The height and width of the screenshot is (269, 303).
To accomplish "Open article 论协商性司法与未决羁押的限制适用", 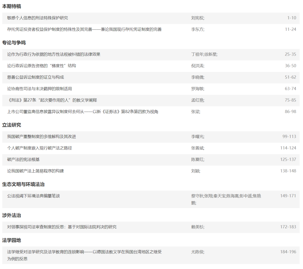I will click(x=40, y=89).
